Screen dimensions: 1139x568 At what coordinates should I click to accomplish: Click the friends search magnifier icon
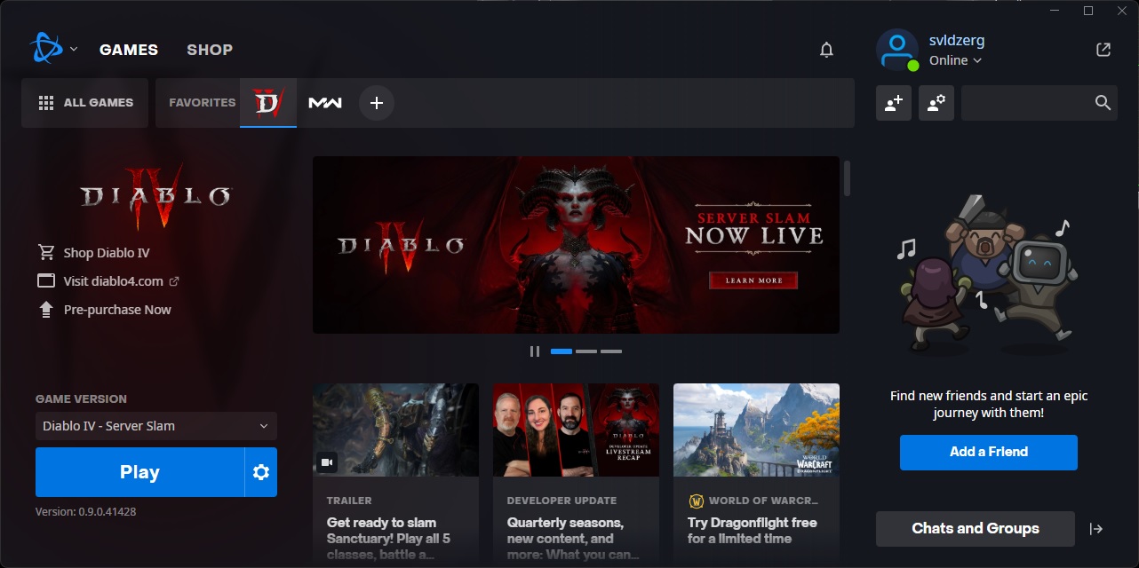pos(1103,103)
